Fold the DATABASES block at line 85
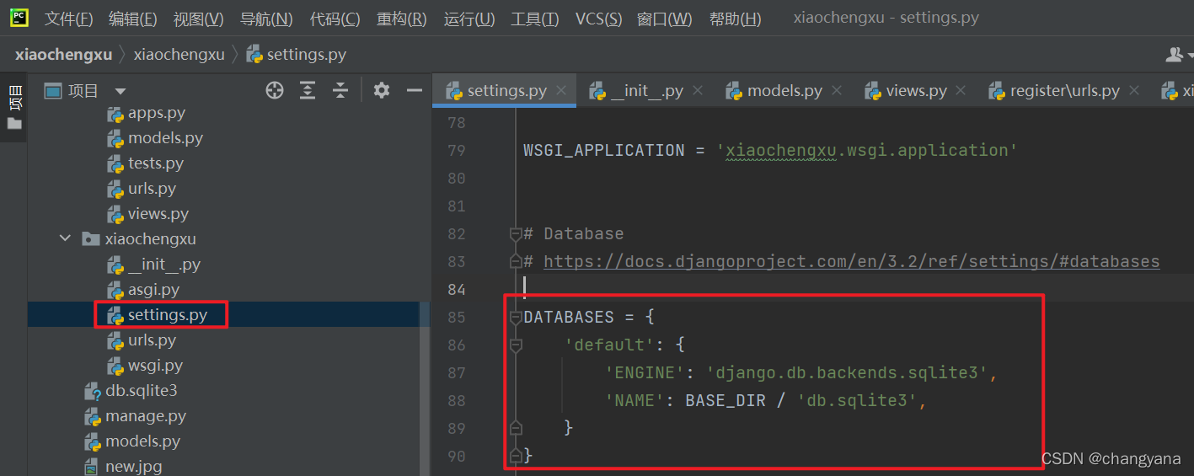This screenshot has height=476, width=1194. [516, 318]
